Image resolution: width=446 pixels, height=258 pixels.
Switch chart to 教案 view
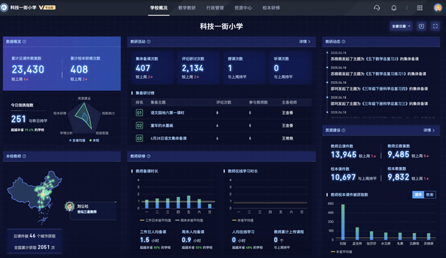[x=430, y=194]
